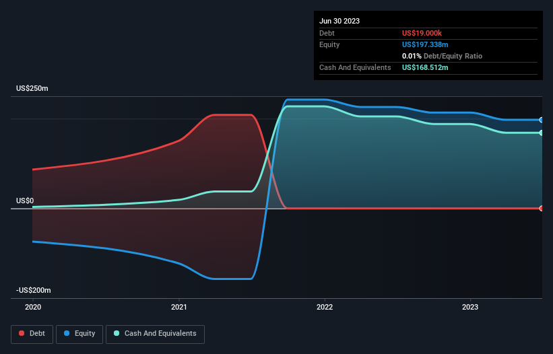Click the 2023 x-axis label
The height and width of the screenshot is (354, 553).
(470, 307)
